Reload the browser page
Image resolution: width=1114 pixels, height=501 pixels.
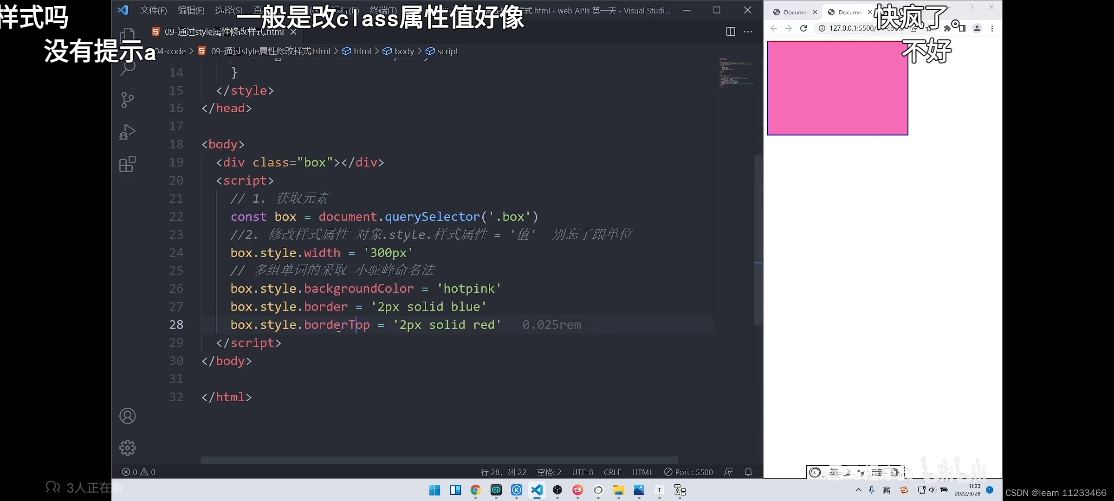pyautogui.click(x=803, y=28)
